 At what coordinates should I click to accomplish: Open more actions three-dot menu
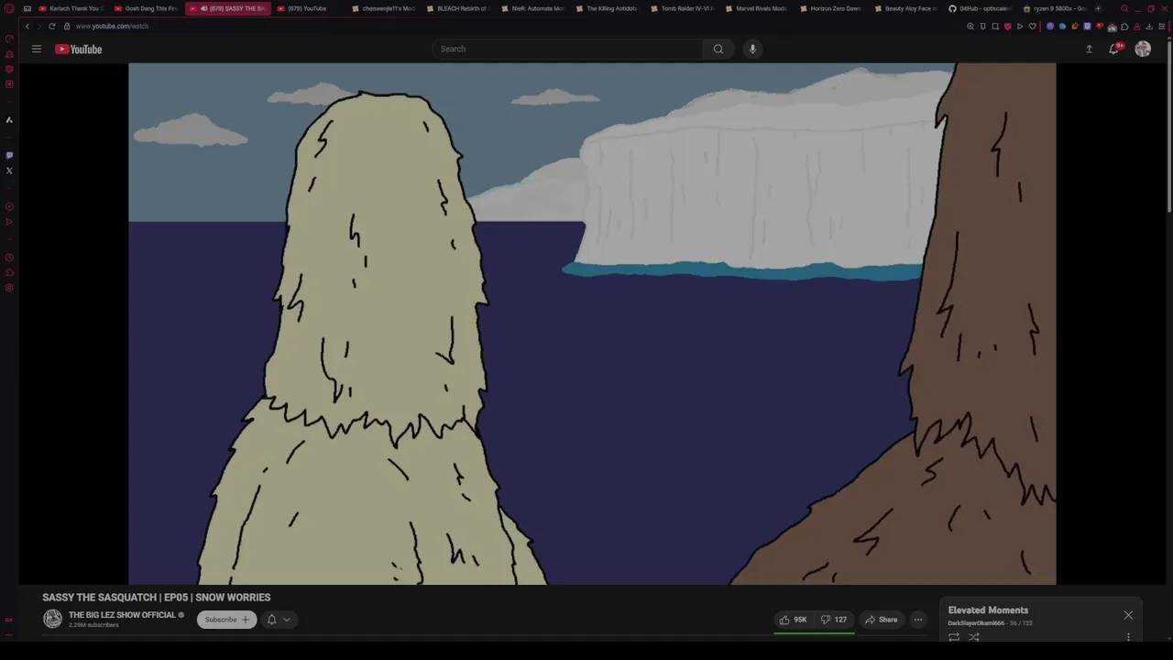pos(917,620)
